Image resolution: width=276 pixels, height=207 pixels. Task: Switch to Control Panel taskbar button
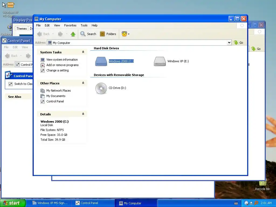point(93,203)
